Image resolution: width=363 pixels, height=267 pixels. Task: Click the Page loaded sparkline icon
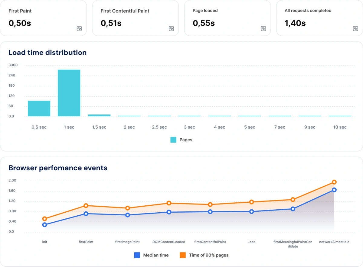263,28
